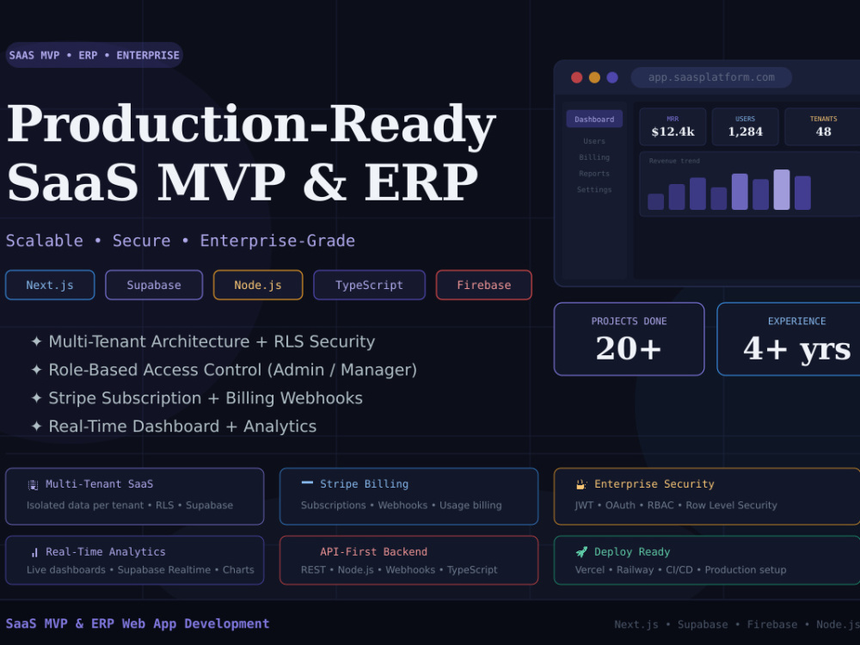Image resolution: width=860 pixels, height=645 pixels.
Task: Click the Revenue trend label
Action: [x=674, y=162]
